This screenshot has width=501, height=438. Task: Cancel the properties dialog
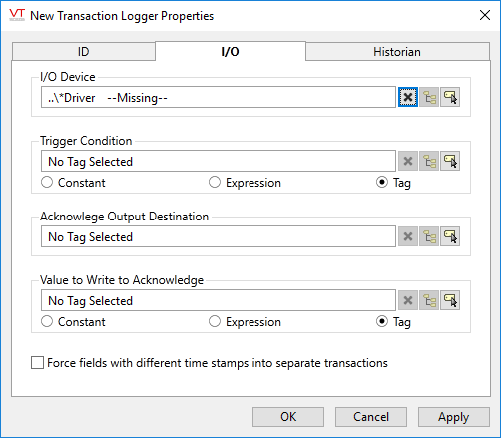pyautogui.click(x=371, y=417)
